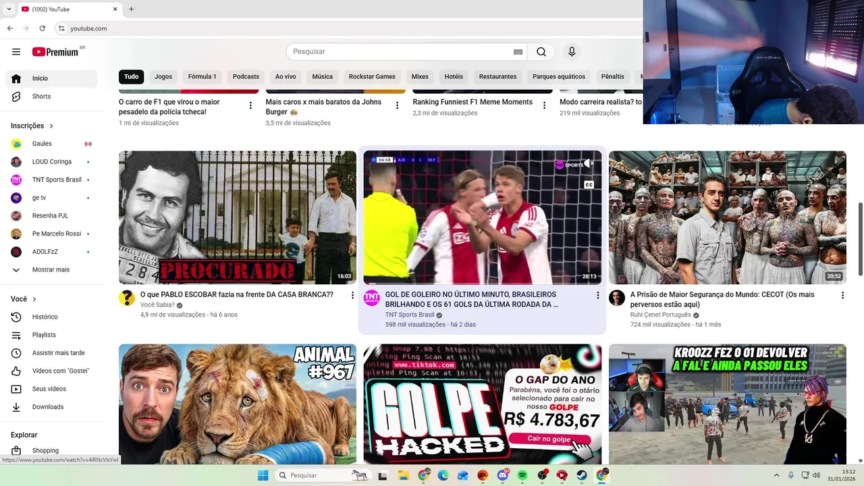Open the LOUD Coringa channel
Viewport: 864px width, 486px height.
point(51,162)
